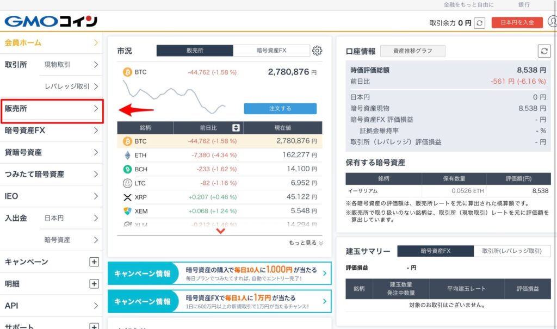The width and height of the screenshot is (557, 329).
Task: Click the イーサリアム holdings row
Action: (x=448, y=191)
